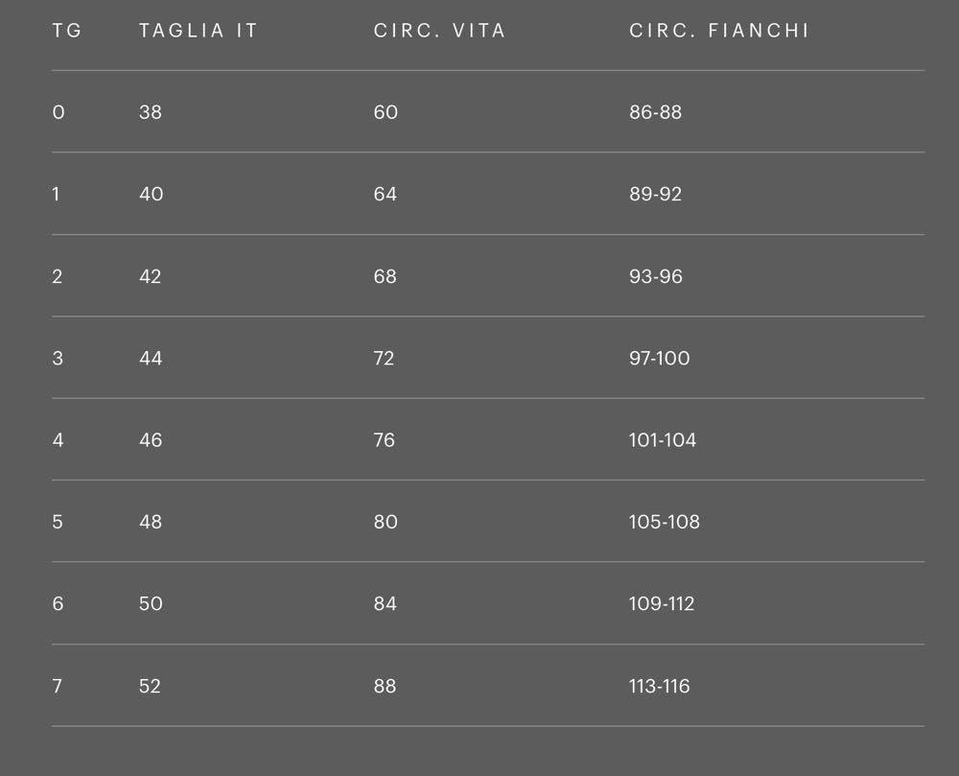Click Italian size 52 cell
Screen dimensions: 959x776
(151, 686)
